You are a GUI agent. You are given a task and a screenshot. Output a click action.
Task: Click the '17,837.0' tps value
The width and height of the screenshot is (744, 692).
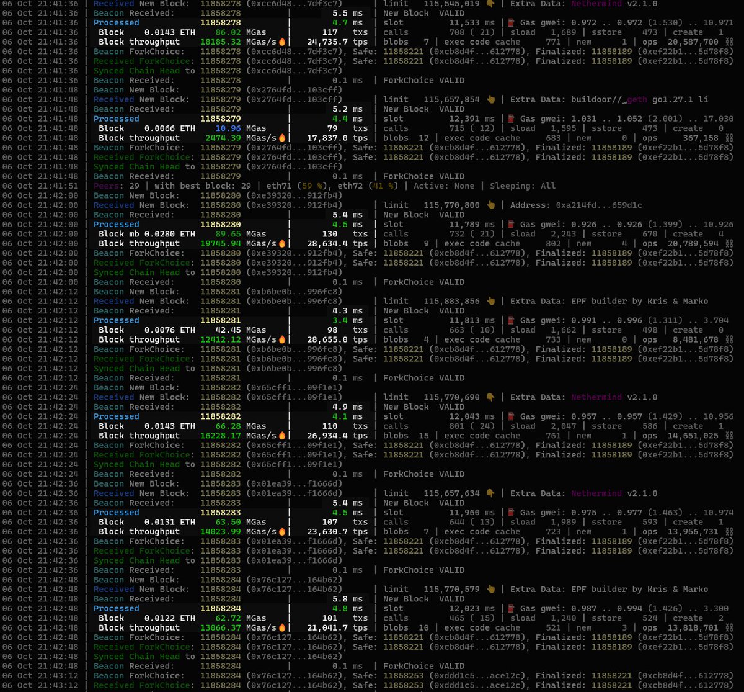pyautogui.click(x=328, y=138)
